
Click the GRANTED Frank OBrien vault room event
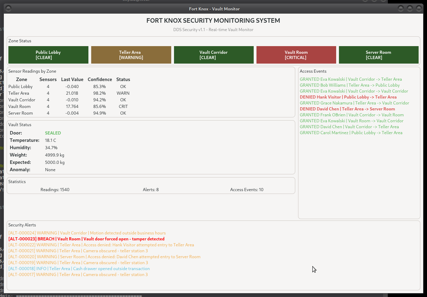352,115
